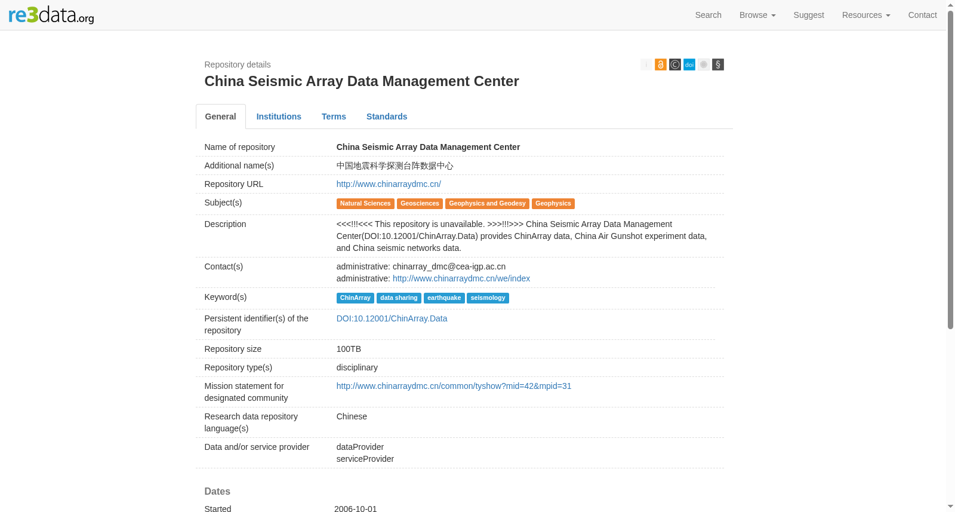
Task: Click the Geophysics subject tag
Action: 553,204
